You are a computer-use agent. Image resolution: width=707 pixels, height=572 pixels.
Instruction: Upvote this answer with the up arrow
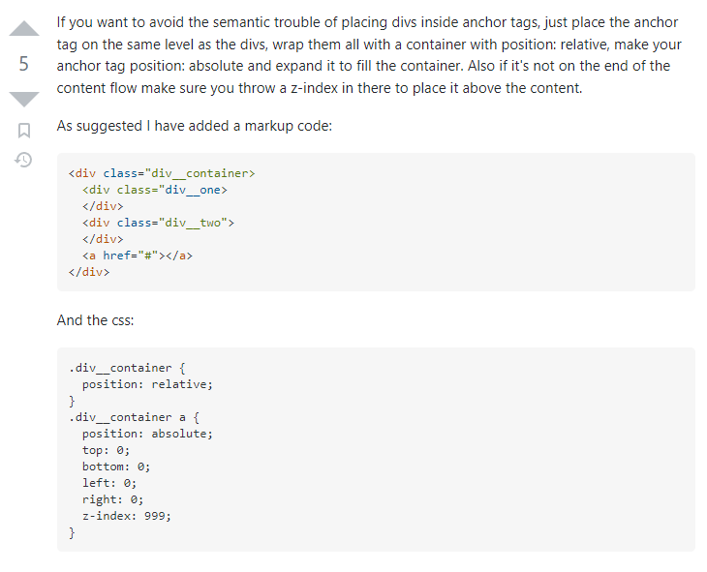click(24, 28)
